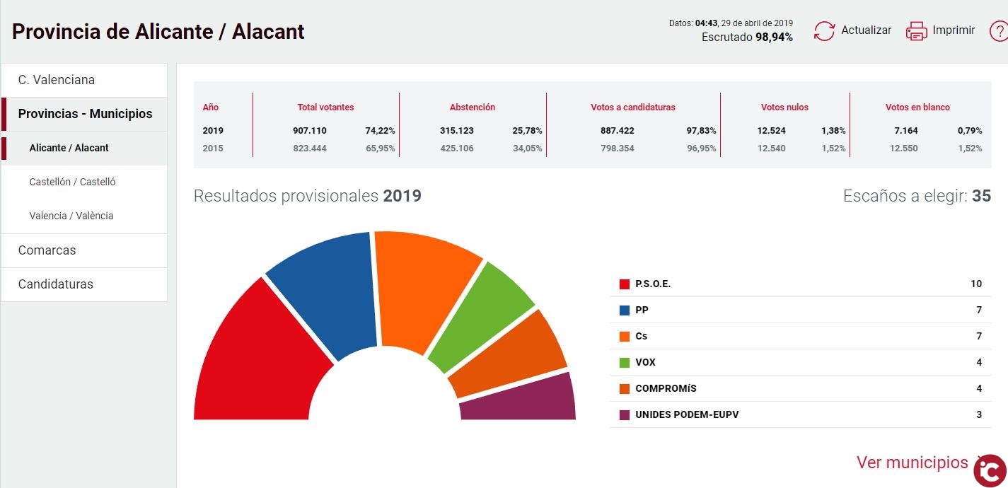Open the C. Valenciana menu item

click(x=57, y=80)
